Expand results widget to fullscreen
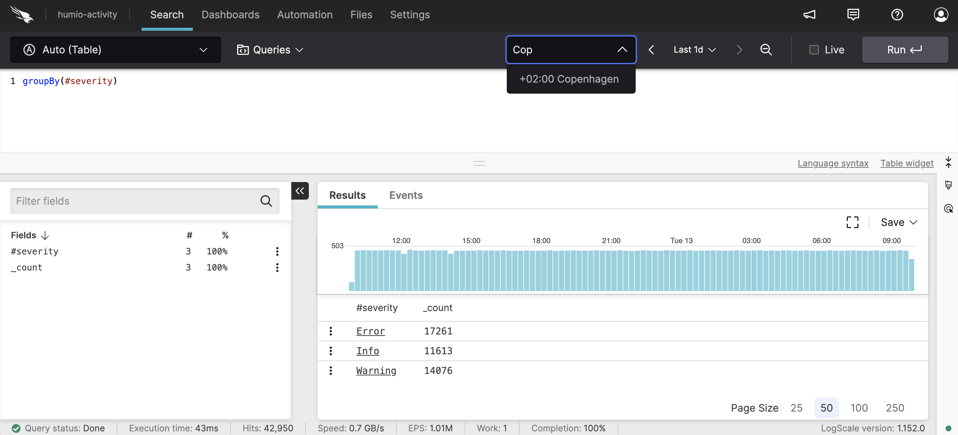 coord(852,222)
